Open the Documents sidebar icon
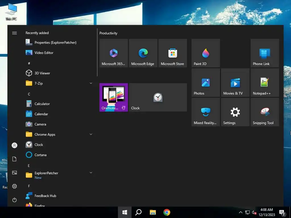 click(14, 159)
